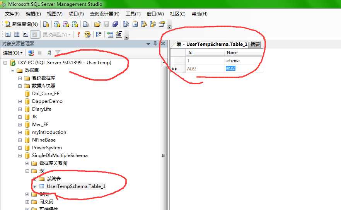The image size is (341, 210).
Task: Expand the NFineBase database
Action: 20,140
